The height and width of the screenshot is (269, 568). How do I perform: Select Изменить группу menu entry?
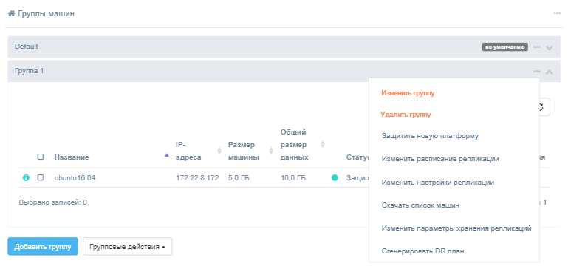(408, 93)
